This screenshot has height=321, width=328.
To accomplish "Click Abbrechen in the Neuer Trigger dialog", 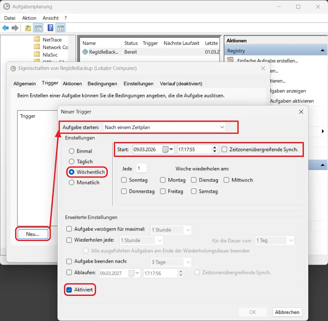I will (287, 312).
